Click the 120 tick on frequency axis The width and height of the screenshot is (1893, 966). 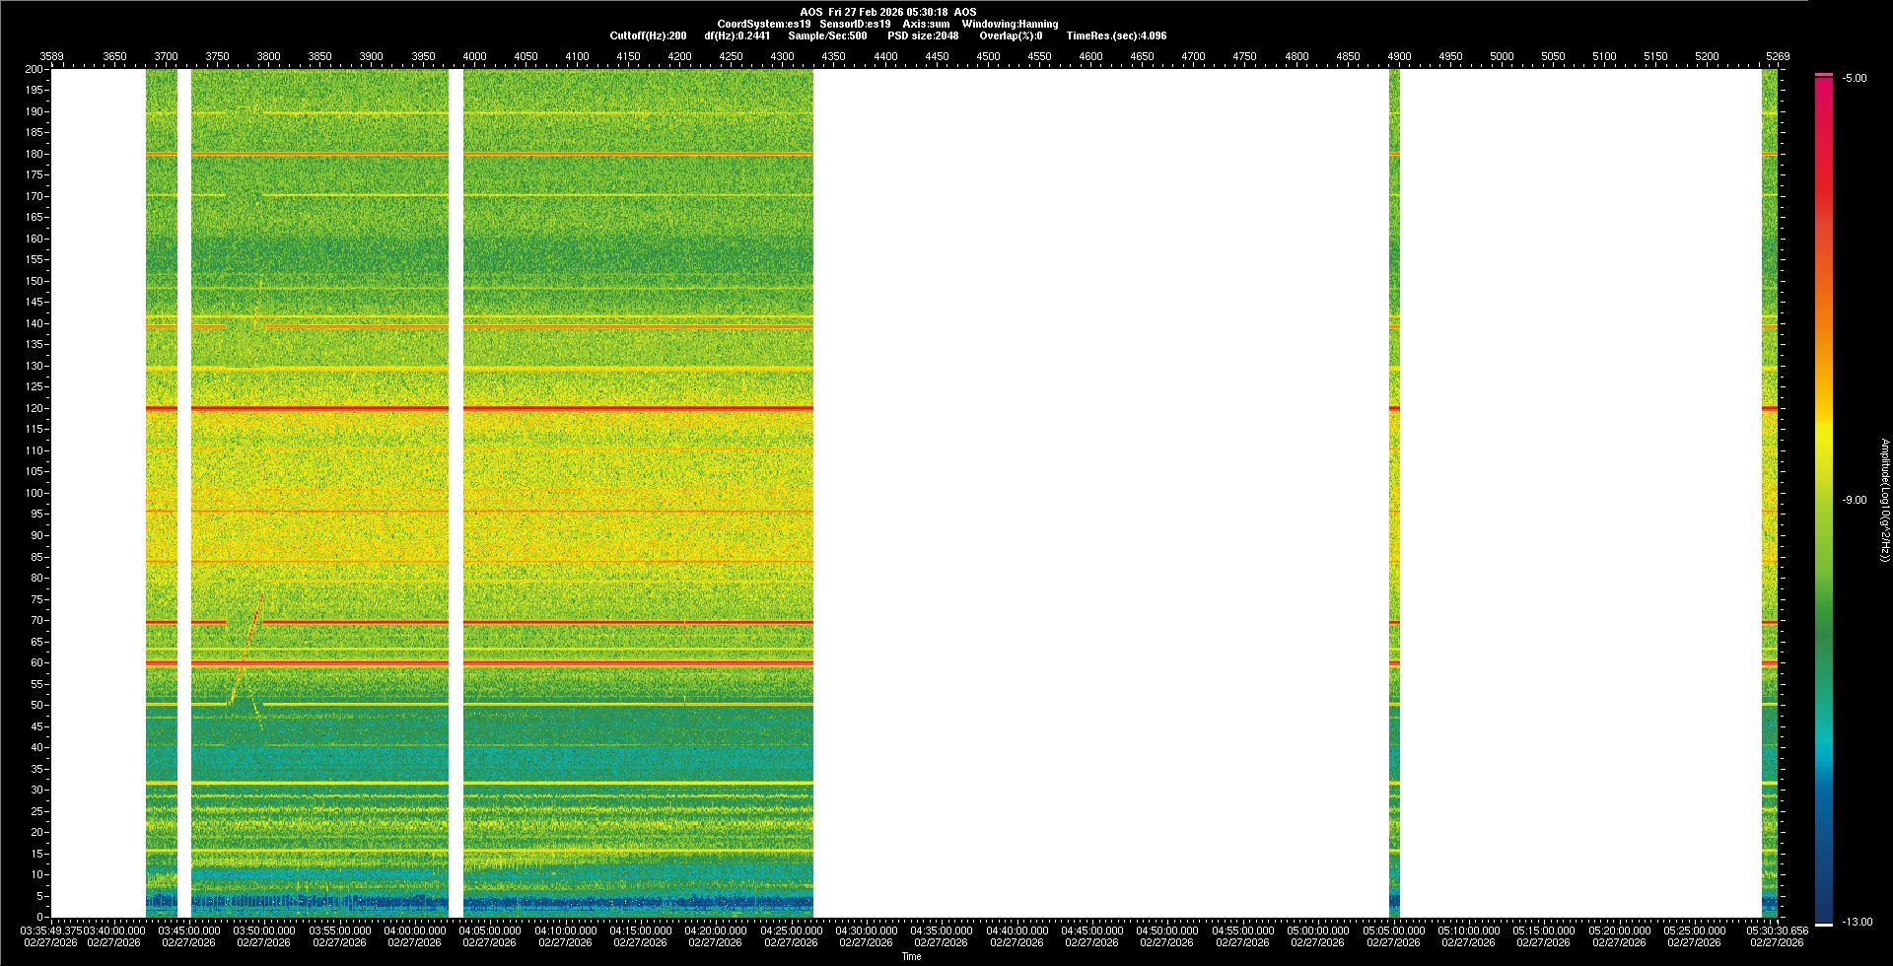(x=35, y=408)
